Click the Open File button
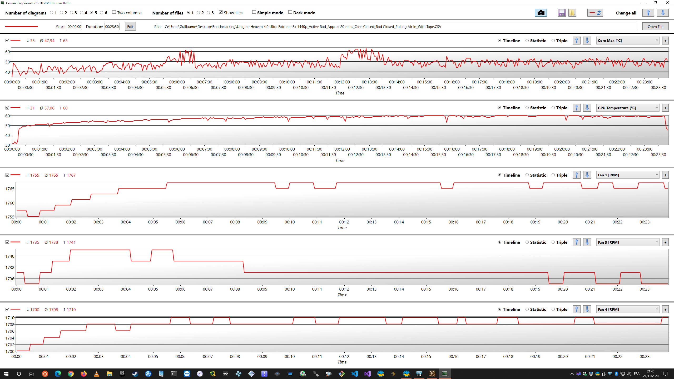674x379 pixels. click(x=655, y=27)
